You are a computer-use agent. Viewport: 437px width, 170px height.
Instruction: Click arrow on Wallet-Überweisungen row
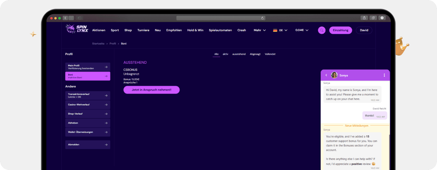tap(106, 132)
